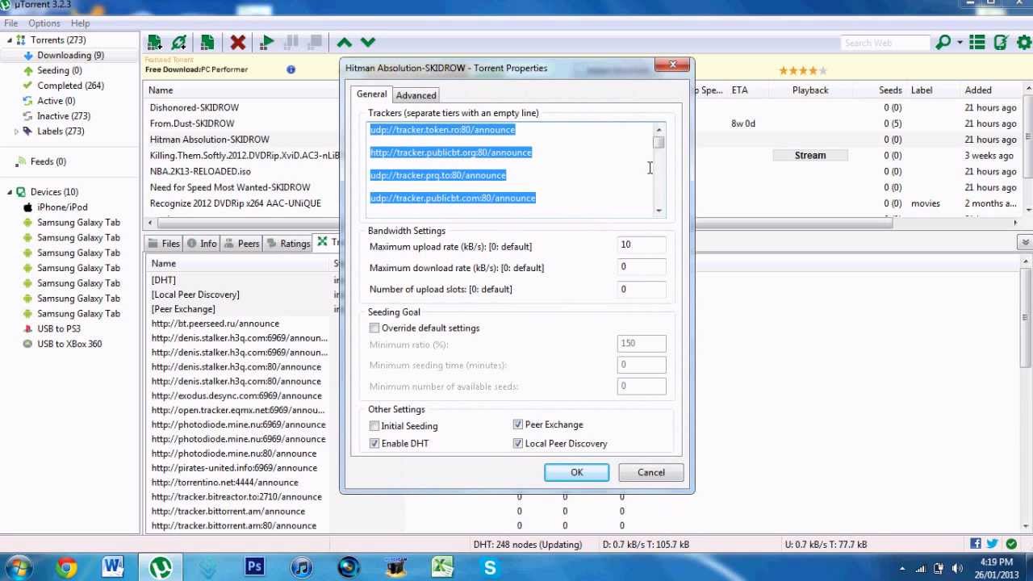Click the Maximum upload rate field
This screenshot has height=581, width=1033.
point(642,245)
